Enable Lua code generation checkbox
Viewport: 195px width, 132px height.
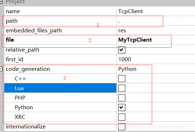point(122,88)
